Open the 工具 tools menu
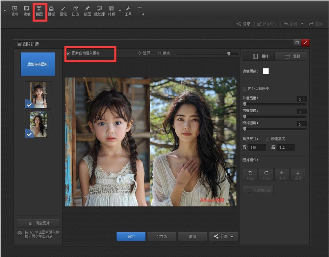This screenshot has height=257, width=329. coord(128,11)
